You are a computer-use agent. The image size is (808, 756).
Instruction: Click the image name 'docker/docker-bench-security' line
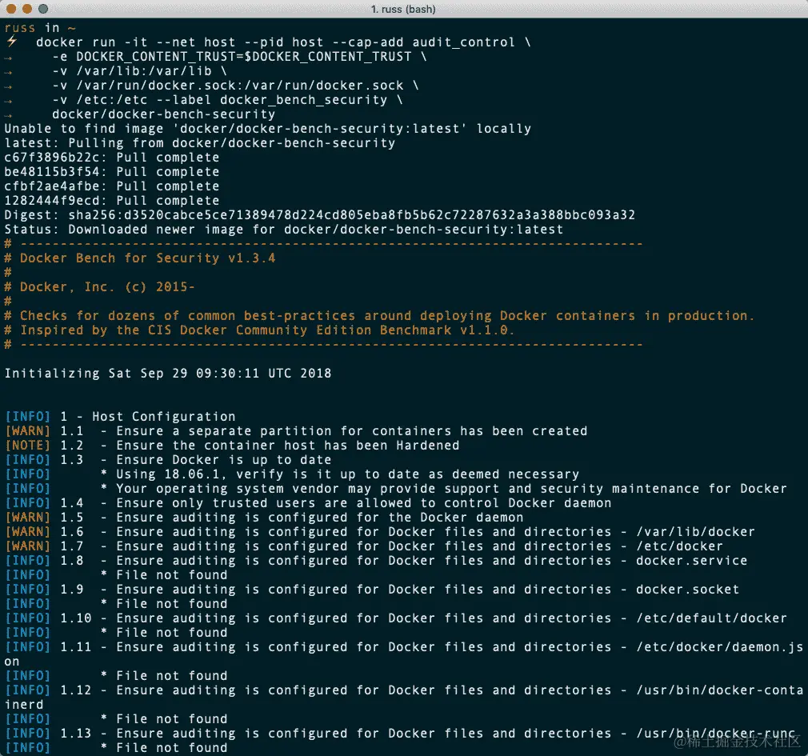pyautogui.click(x=163, y=114)
